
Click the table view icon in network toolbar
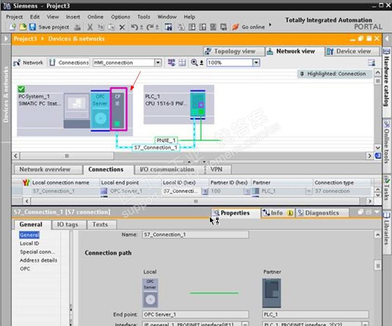372,63
